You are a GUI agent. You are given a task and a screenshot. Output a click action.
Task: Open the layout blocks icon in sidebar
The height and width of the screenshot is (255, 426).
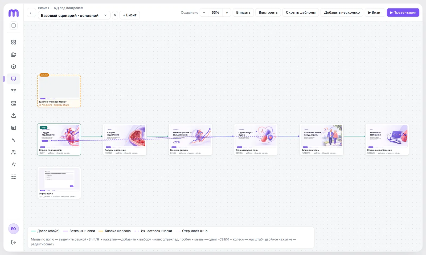[14, 103]
